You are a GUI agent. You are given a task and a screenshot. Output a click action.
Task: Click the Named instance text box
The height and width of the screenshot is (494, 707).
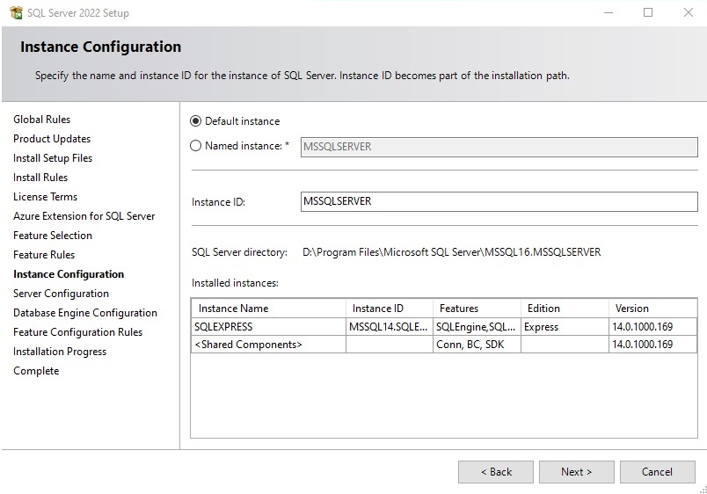[x=499, y=147]
